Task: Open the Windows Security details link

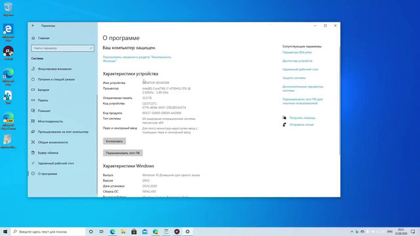Action: [137, 59]
